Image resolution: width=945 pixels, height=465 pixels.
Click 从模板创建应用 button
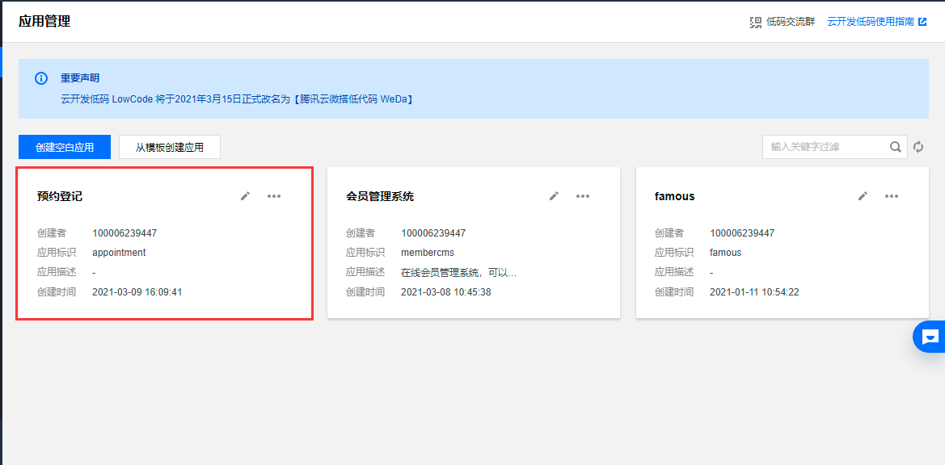click(169, 147)
